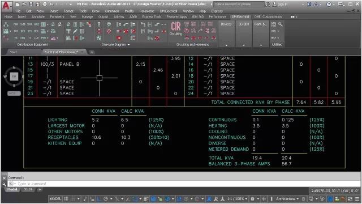
Task: Switch to the Express Tools ribbon tab
Action: 152,17
